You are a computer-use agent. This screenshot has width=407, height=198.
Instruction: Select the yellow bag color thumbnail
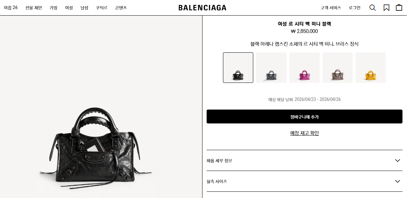[x=370, y=68]
